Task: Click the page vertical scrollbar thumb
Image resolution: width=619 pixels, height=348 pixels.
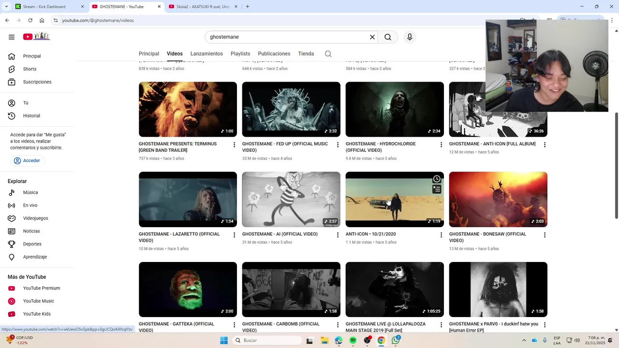Action: (616, 165)
